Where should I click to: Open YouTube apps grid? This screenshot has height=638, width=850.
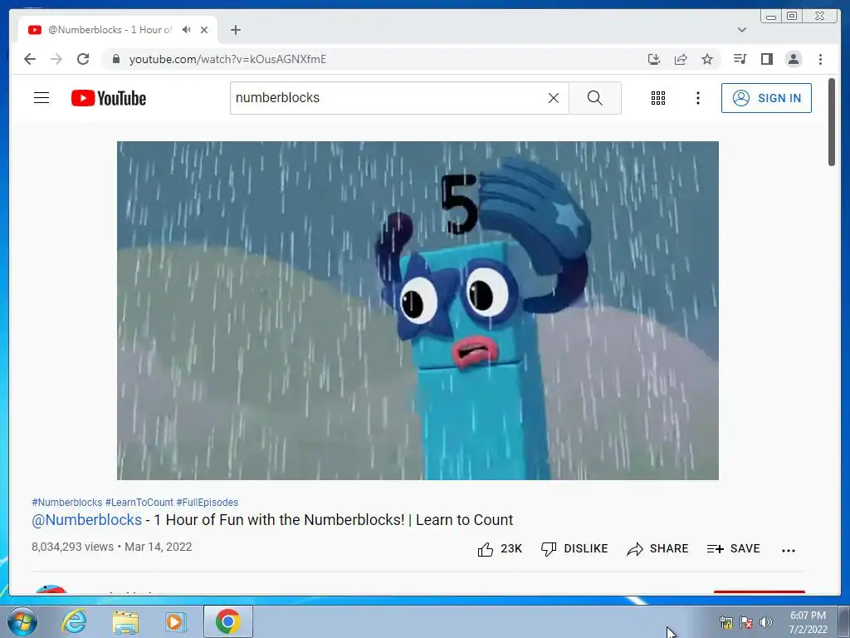(x=658, y=98)
